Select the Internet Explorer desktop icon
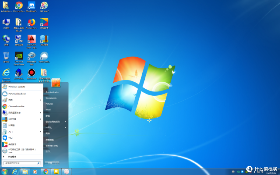This screenshot has width=280, height=175. click(x=6, y=75)
